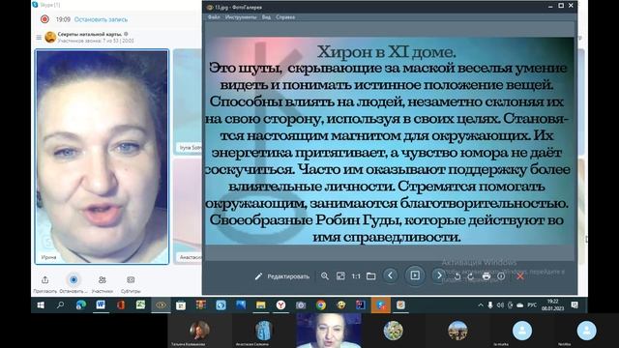Click the microphone tray icon
The height and width of the screenshot is (348, 619).
click(490, 305)
